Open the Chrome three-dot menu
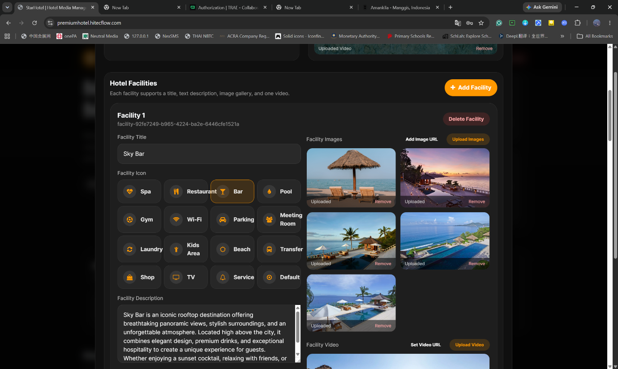This screenshot has width=618, height=369. coord(609,23)
